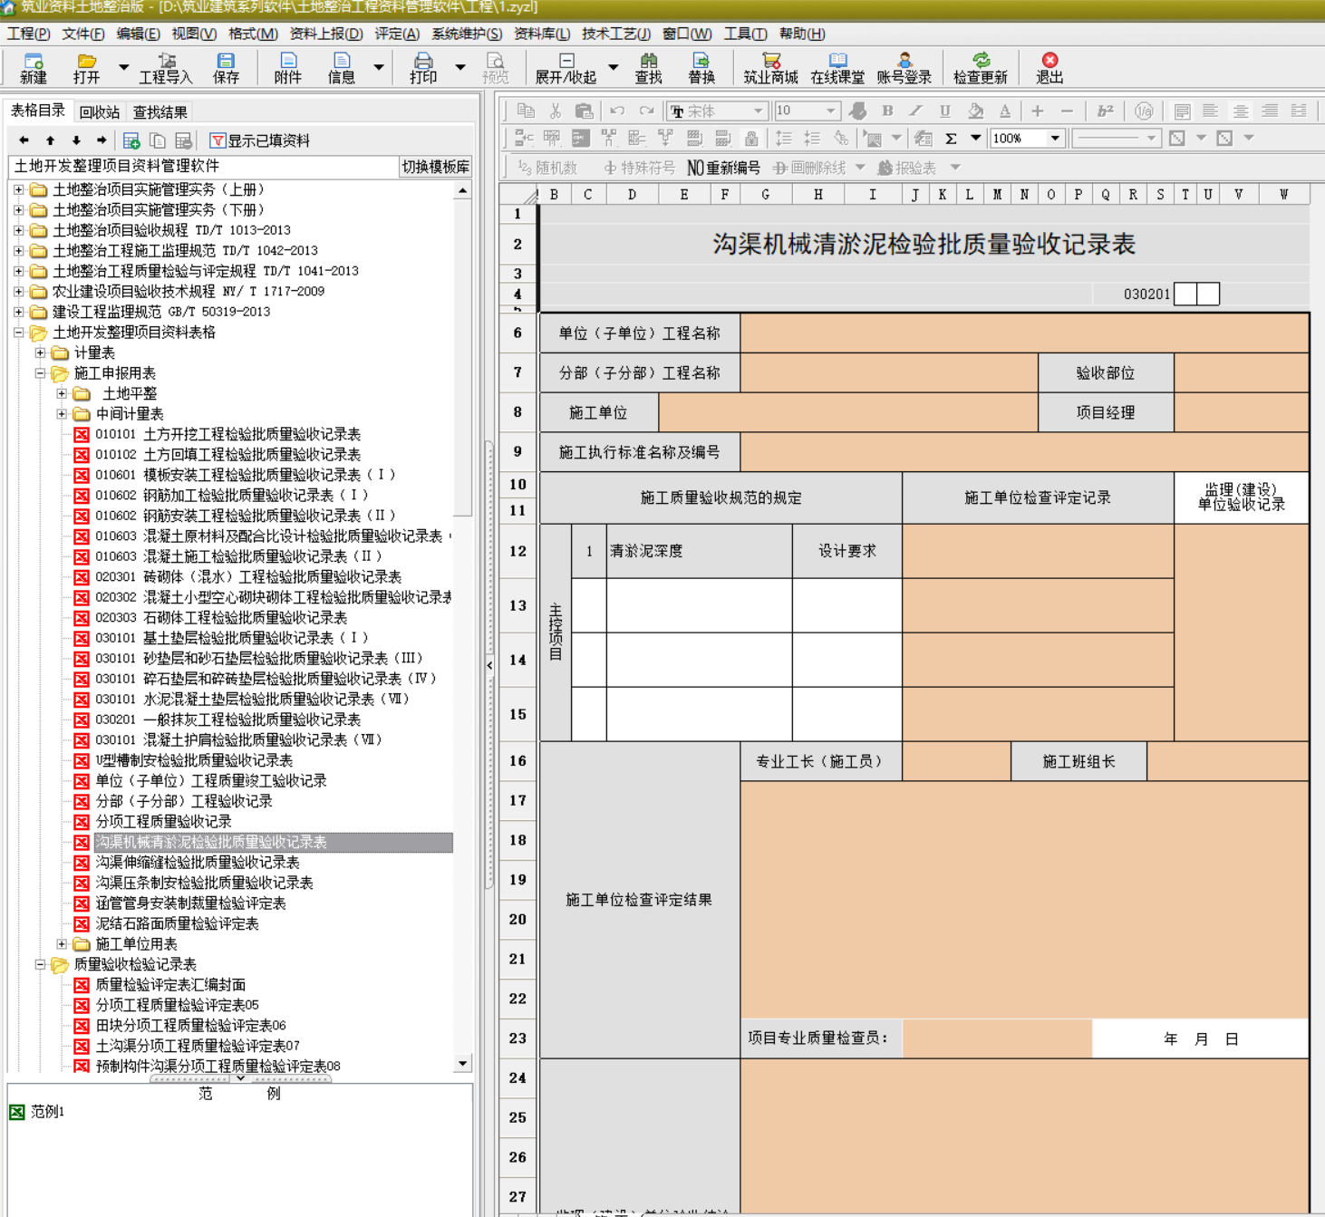Select 010101 土方开挖工程检验批质量验收记录表

pos(227,434)
